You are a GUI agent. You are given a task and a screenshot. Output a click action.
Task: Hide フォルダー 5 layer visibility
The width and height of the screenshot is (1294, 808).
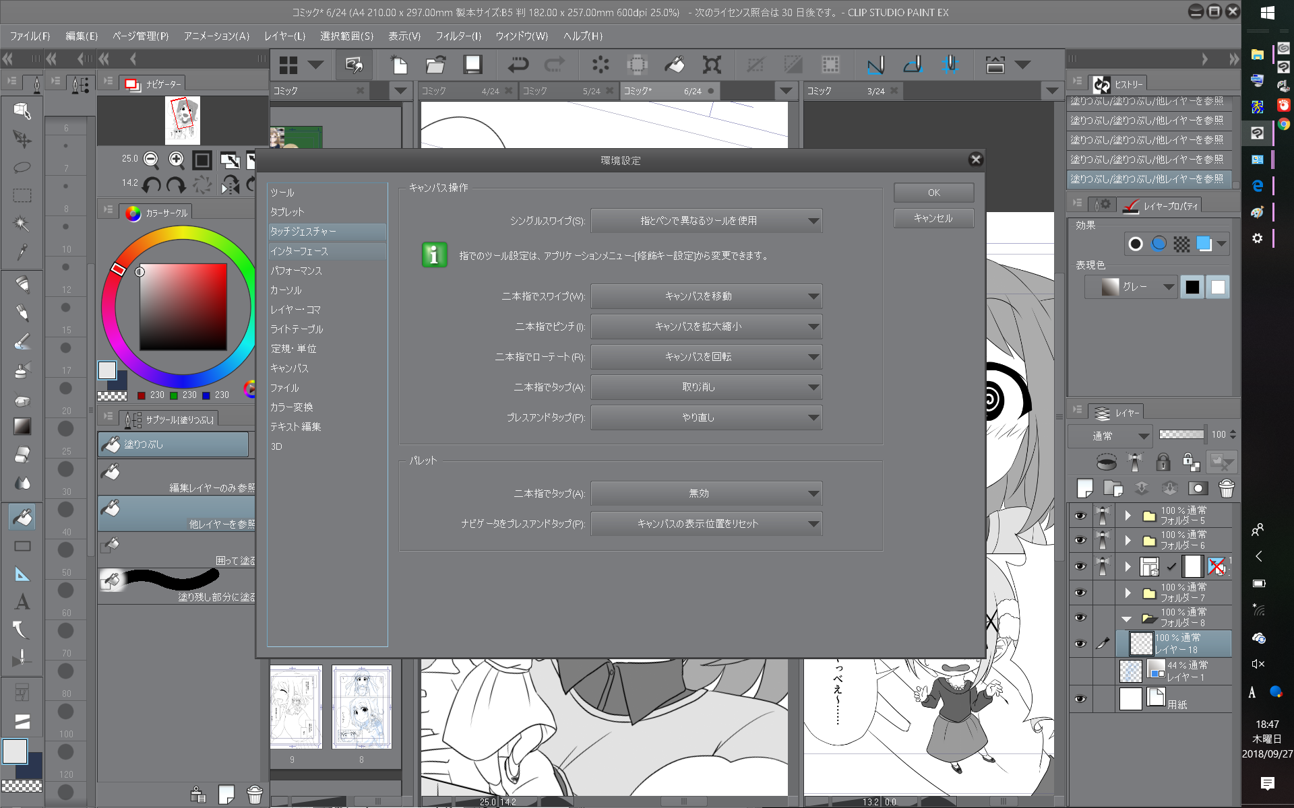1080,516
